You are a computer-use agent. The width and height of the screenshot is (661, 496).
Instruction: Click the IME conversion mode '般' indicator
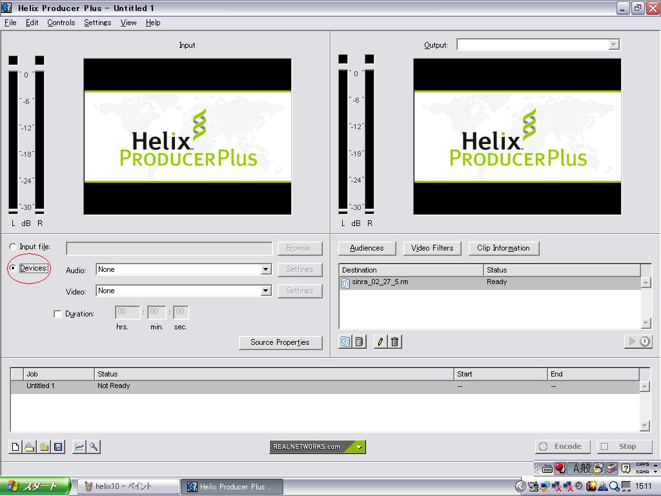pos(586,468)
